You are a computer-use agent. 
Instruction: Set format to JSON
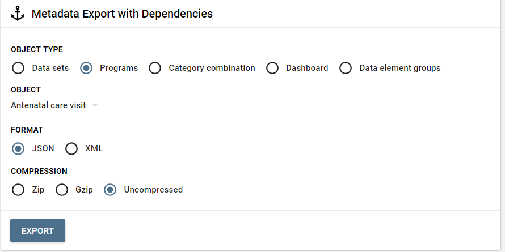pyautogui.click(x=18, y=148)
